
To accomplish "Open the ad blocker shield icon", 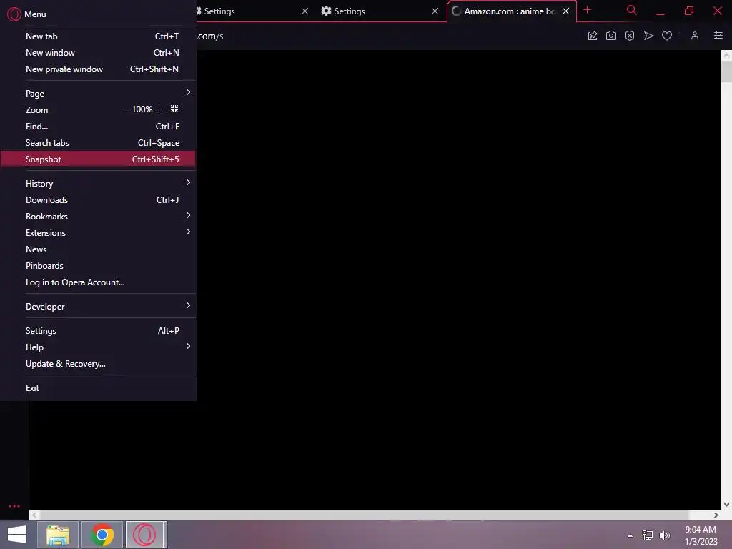I will click(630, 36).
